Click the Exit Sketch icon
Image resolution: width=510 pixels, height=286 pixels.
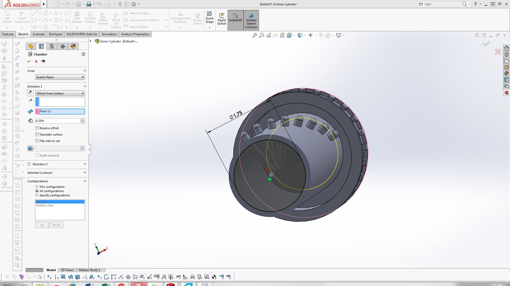[x=7, y=18]
